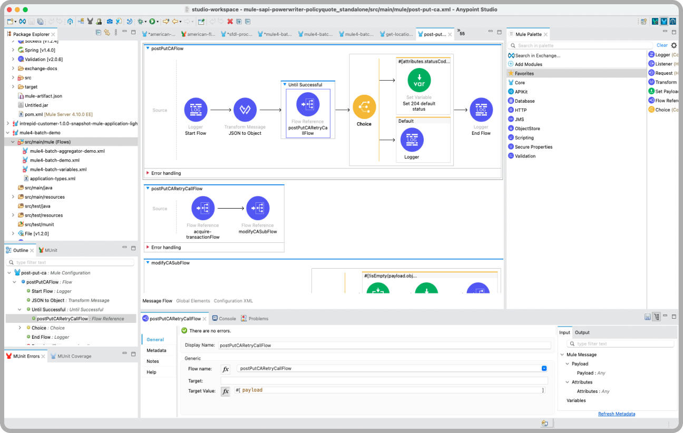Image resolution: width=683 pixels, height=433 pixels.
Task: Toggle fx expression mode for Target Value
Action: pos(226,391)
